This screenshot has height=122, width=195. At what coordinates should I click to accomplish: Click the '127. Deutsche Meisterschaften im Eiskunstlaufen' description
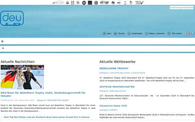(147, 97)
